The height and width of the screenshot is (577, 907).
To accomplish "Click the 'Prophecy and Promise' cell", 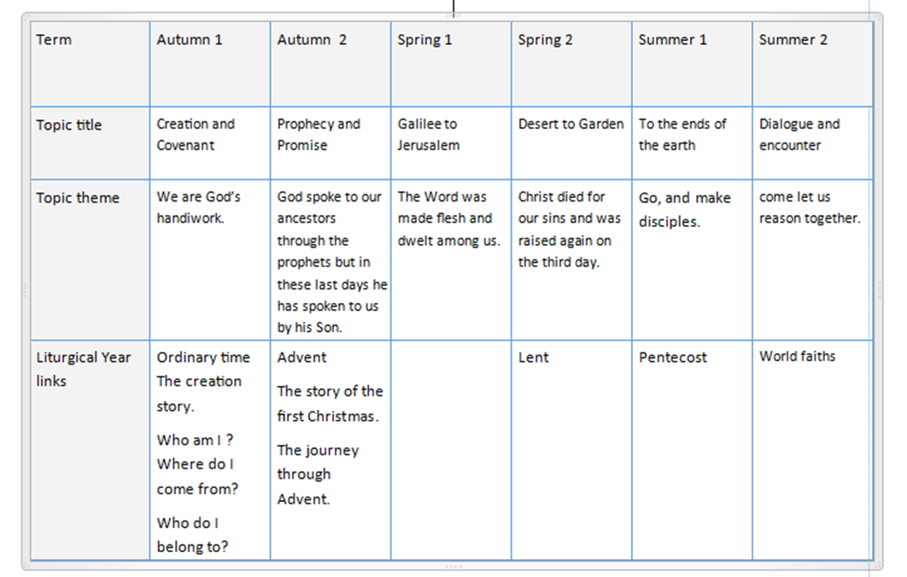I will pos(331,143).
